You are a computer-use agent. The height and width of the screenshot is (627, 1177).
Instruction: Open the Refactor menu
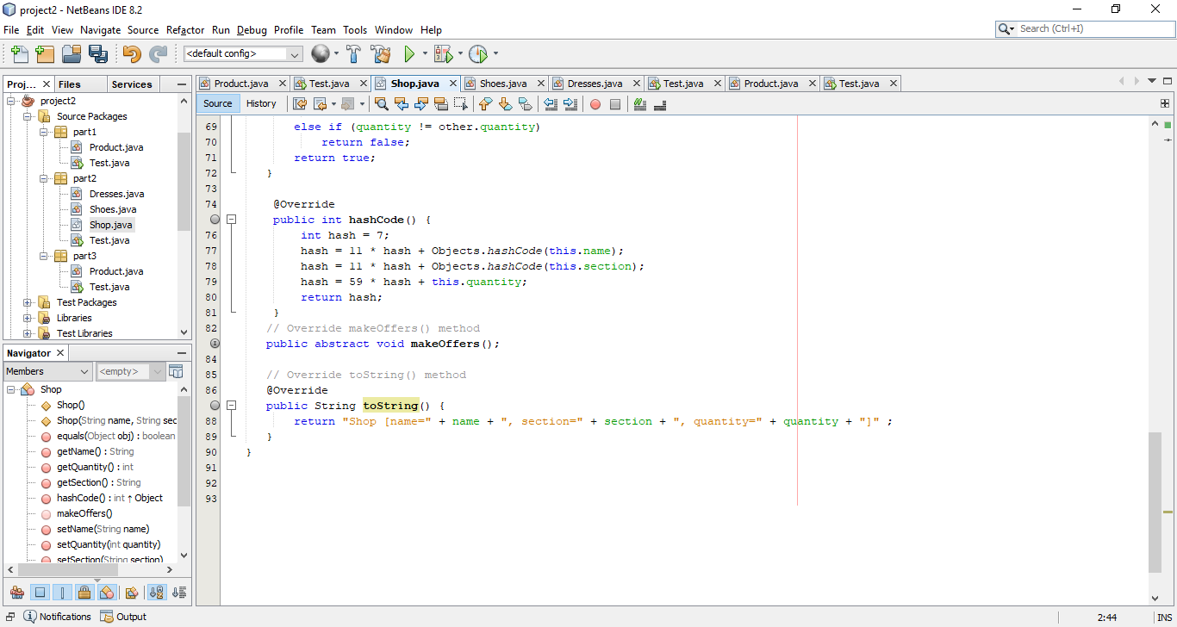(x=184, y=29)
